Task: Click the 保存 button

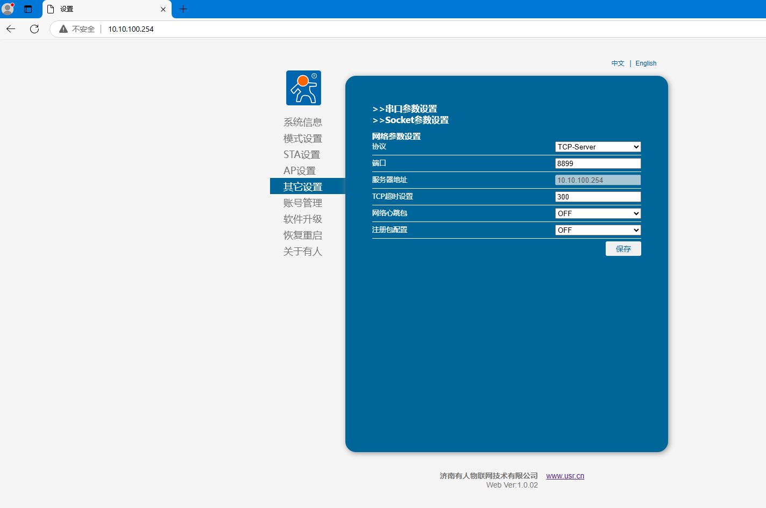Action: (x=623, y=249)
